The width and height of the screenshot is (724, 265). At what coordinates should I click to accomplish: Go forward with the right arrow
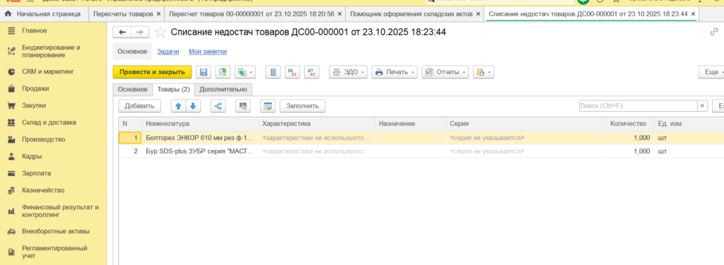141,32
